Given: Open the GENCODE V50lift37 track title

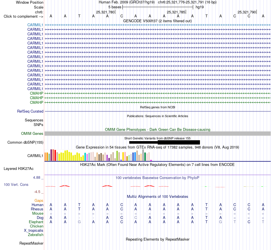Looking at the screenshot, I should click(x=157, y=21).
